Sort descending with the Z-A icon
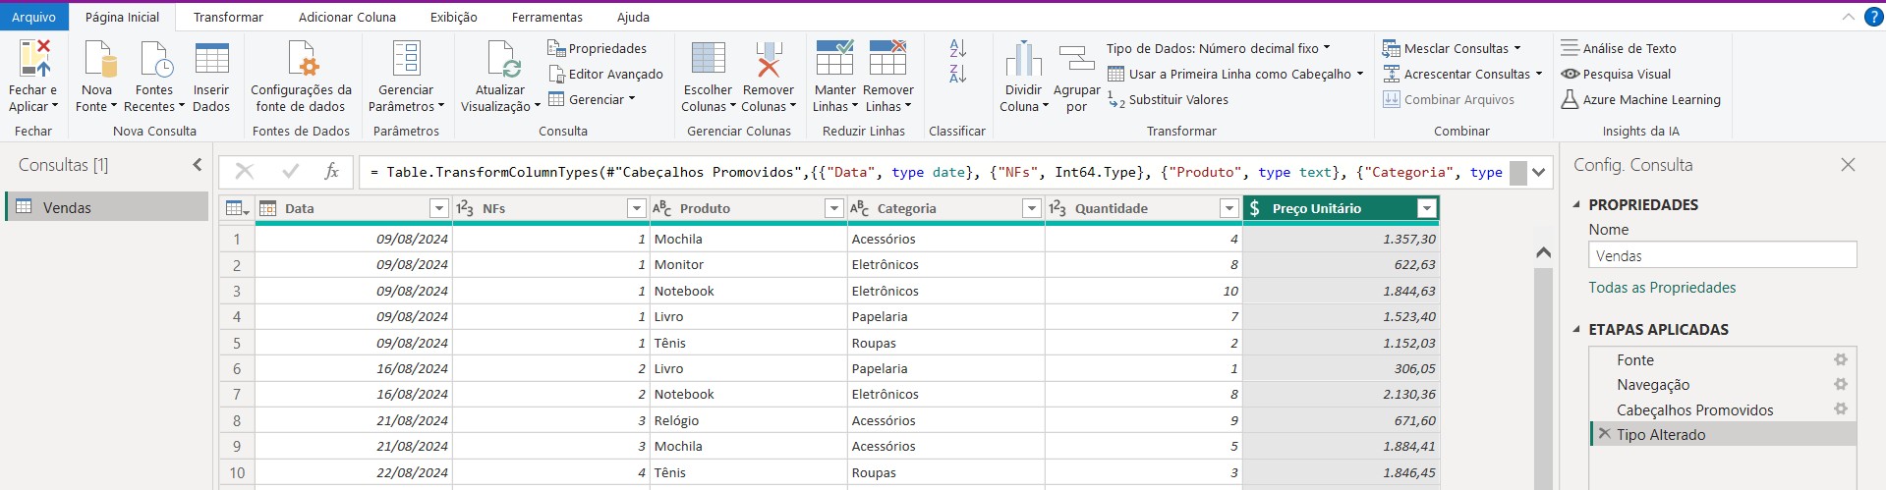Image resolution: width=1886 pixels, height=490 pixels. (958, 74)
